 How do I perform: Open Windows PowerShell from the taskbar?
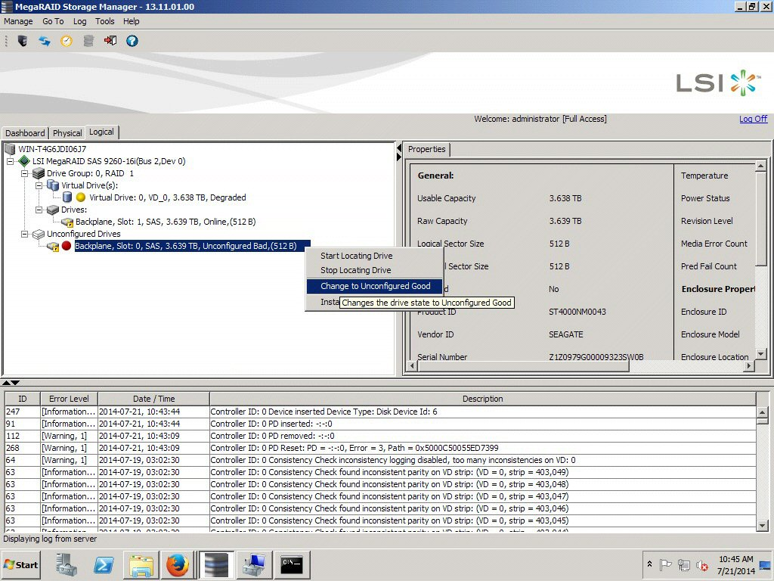104,564
